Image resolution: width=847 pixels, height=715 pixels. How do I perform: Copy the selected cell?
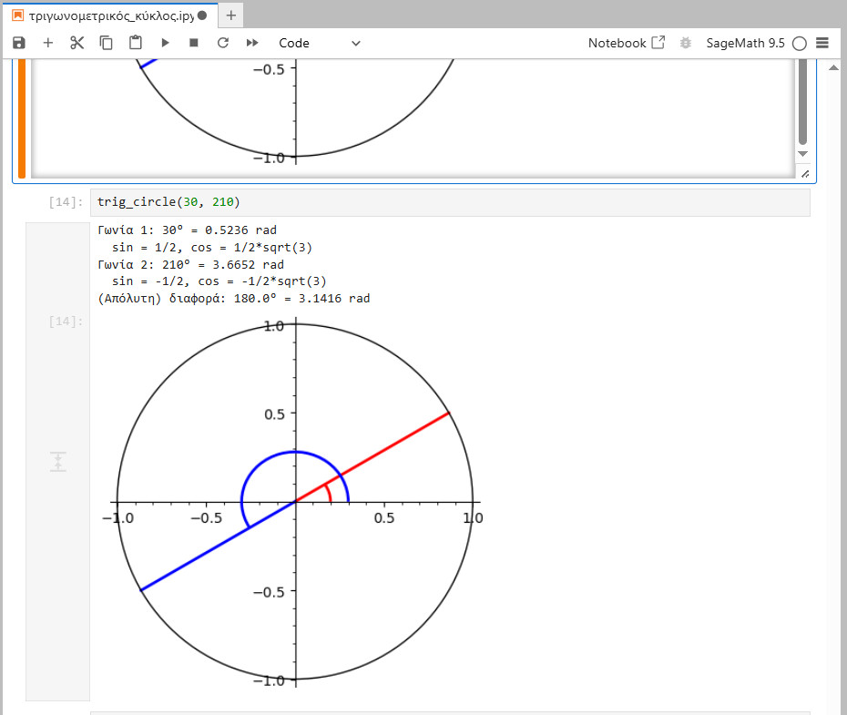(x=107, y=43)
